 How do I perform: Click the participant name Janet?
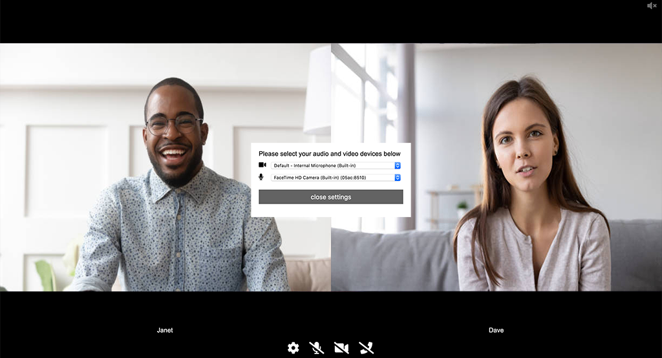click(165, 330)
